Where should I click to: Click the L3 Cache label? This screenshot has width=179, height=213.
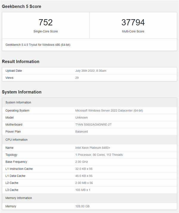pos(12,190)
